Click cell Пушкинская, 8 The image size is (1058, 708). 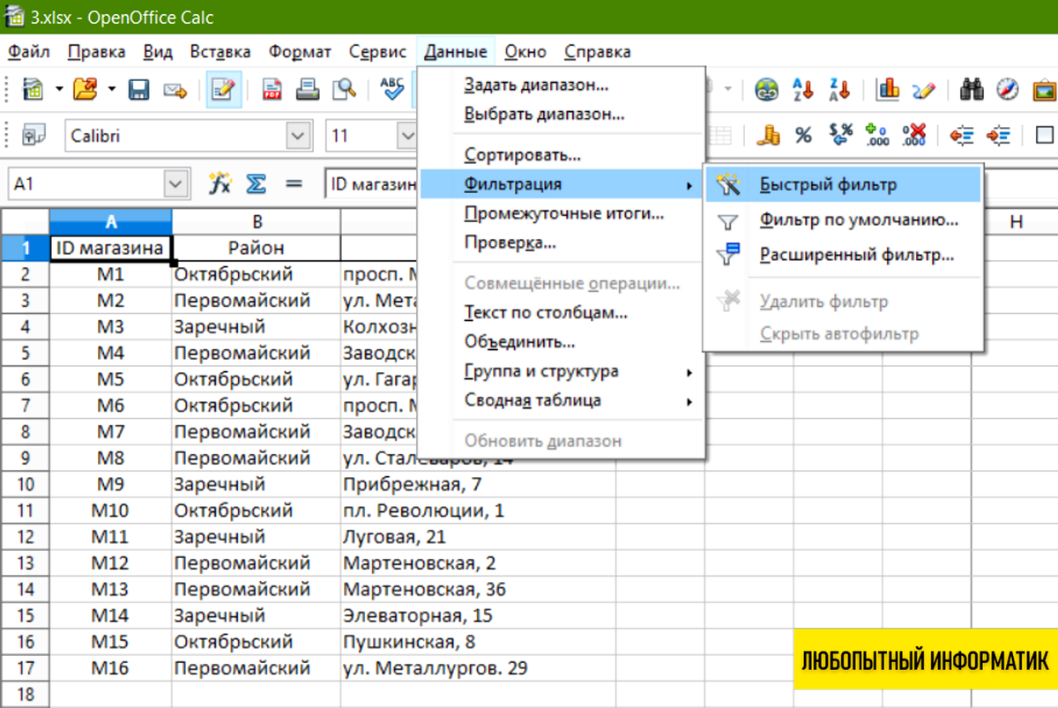tap(478, 642)
